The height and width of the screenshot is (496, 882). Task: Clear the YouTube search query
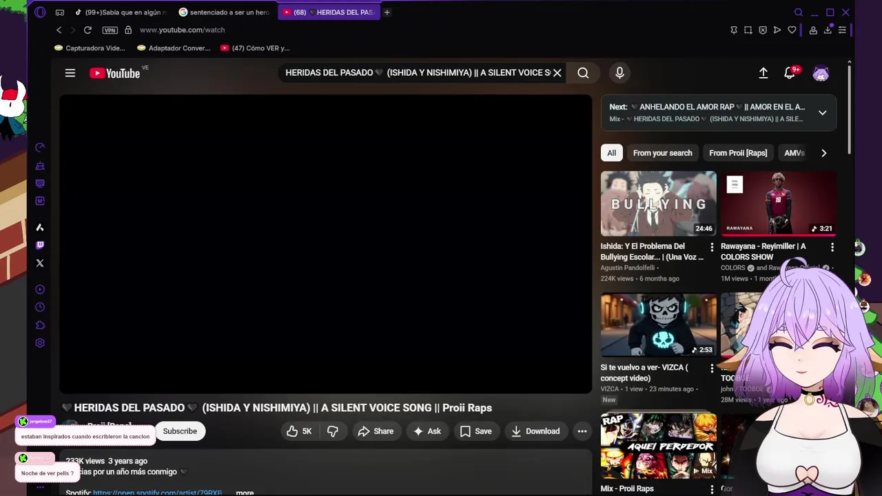point(557,73)
